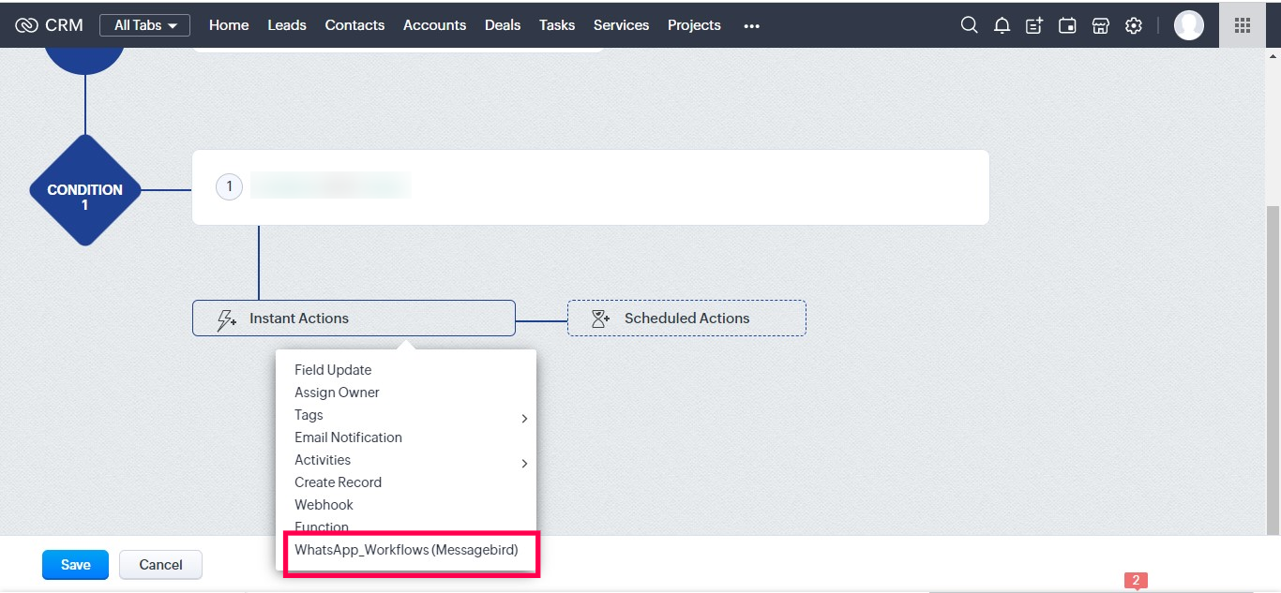Add Scheduled Actions to the workflow
Screen dimensions: 1281x593
pyautogui.click(x=686, y=319)
